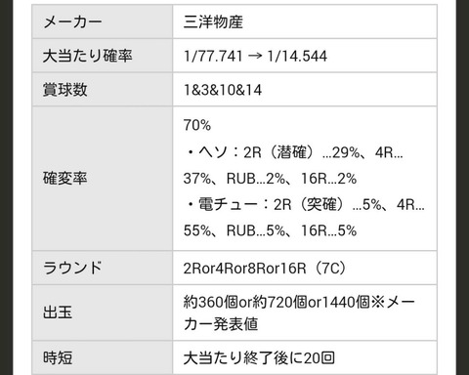Screen dimensions: 469x375
Task: Select the 2Ror4Ror8Ror16R（7C）value
Action: 265,269
